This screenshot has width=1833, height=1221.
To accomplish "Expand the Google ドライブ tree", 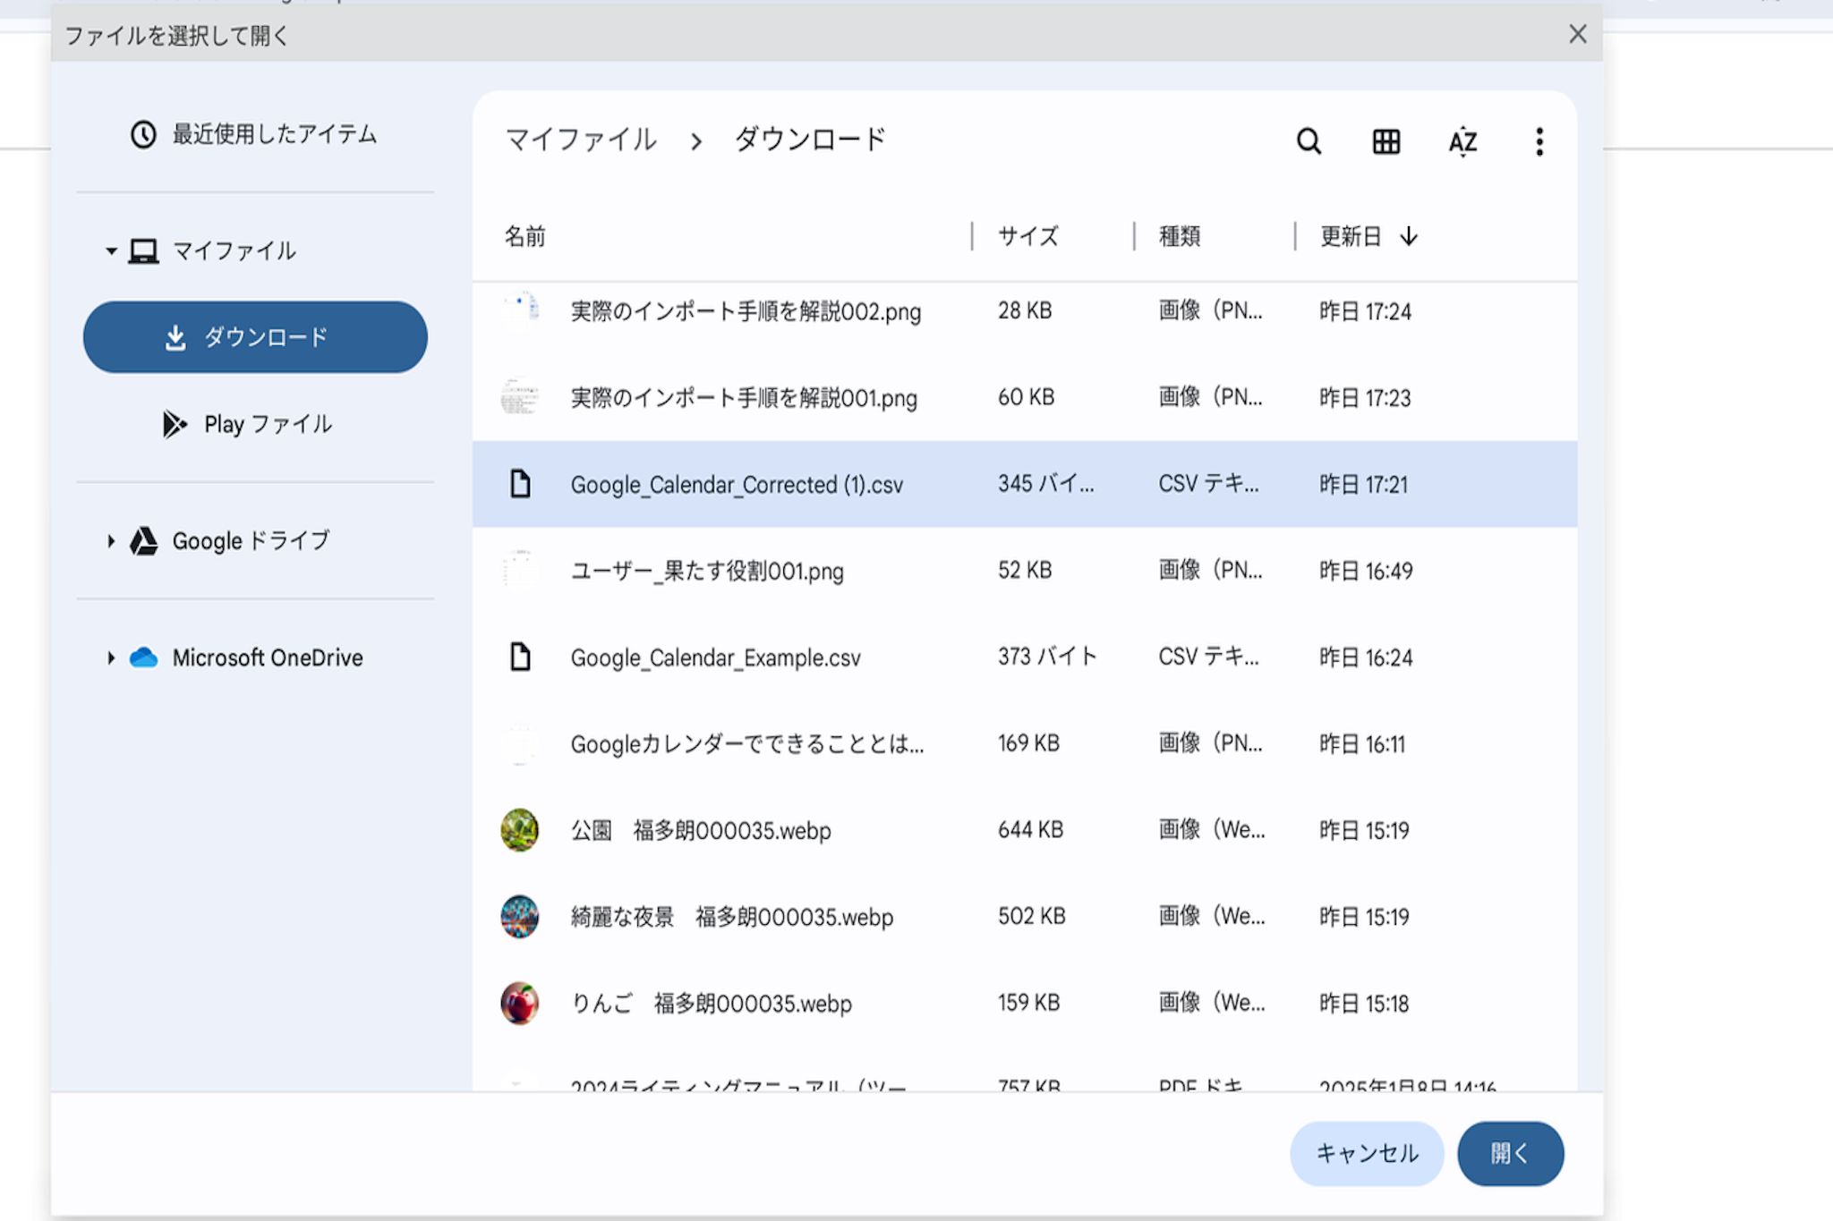I will pos(111,541).
